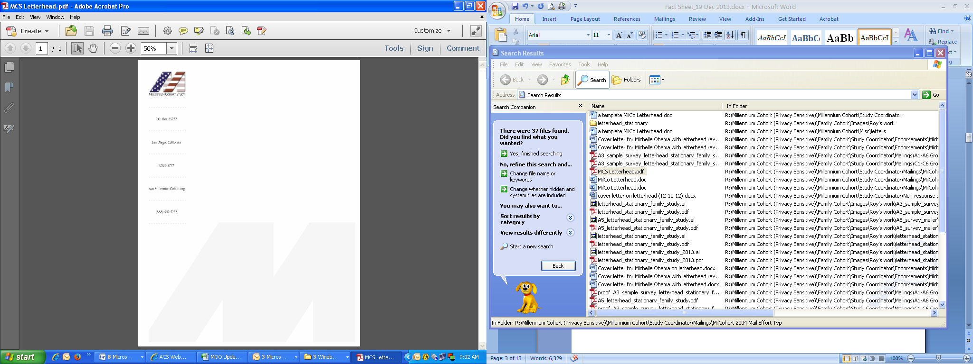Image resolution: width=973 pixels, height=364 pixels.
Task: Zoom in the PDF with plus button
Action: point(131,48)
